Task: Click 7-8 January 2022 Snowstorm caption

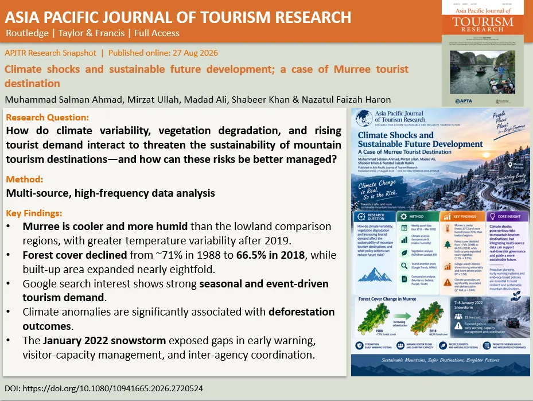Action: (468, 305)
